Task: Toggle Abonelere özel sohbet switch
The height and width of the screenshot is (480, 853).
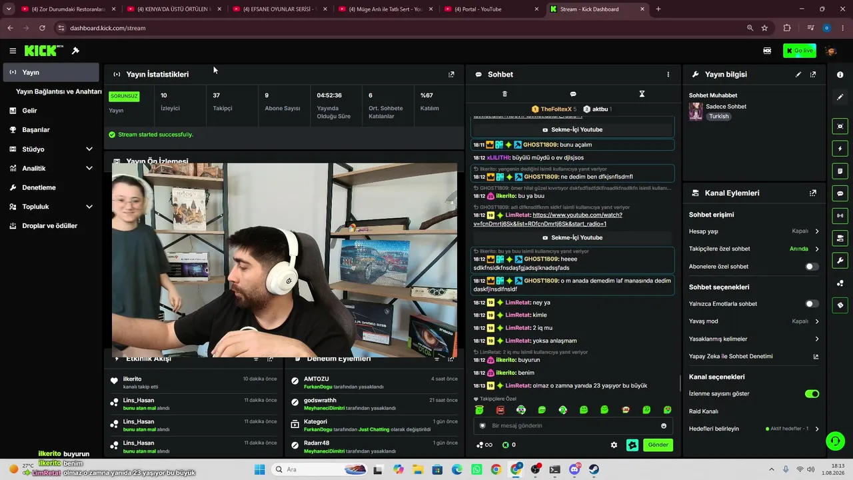Action: pos(812,267)
